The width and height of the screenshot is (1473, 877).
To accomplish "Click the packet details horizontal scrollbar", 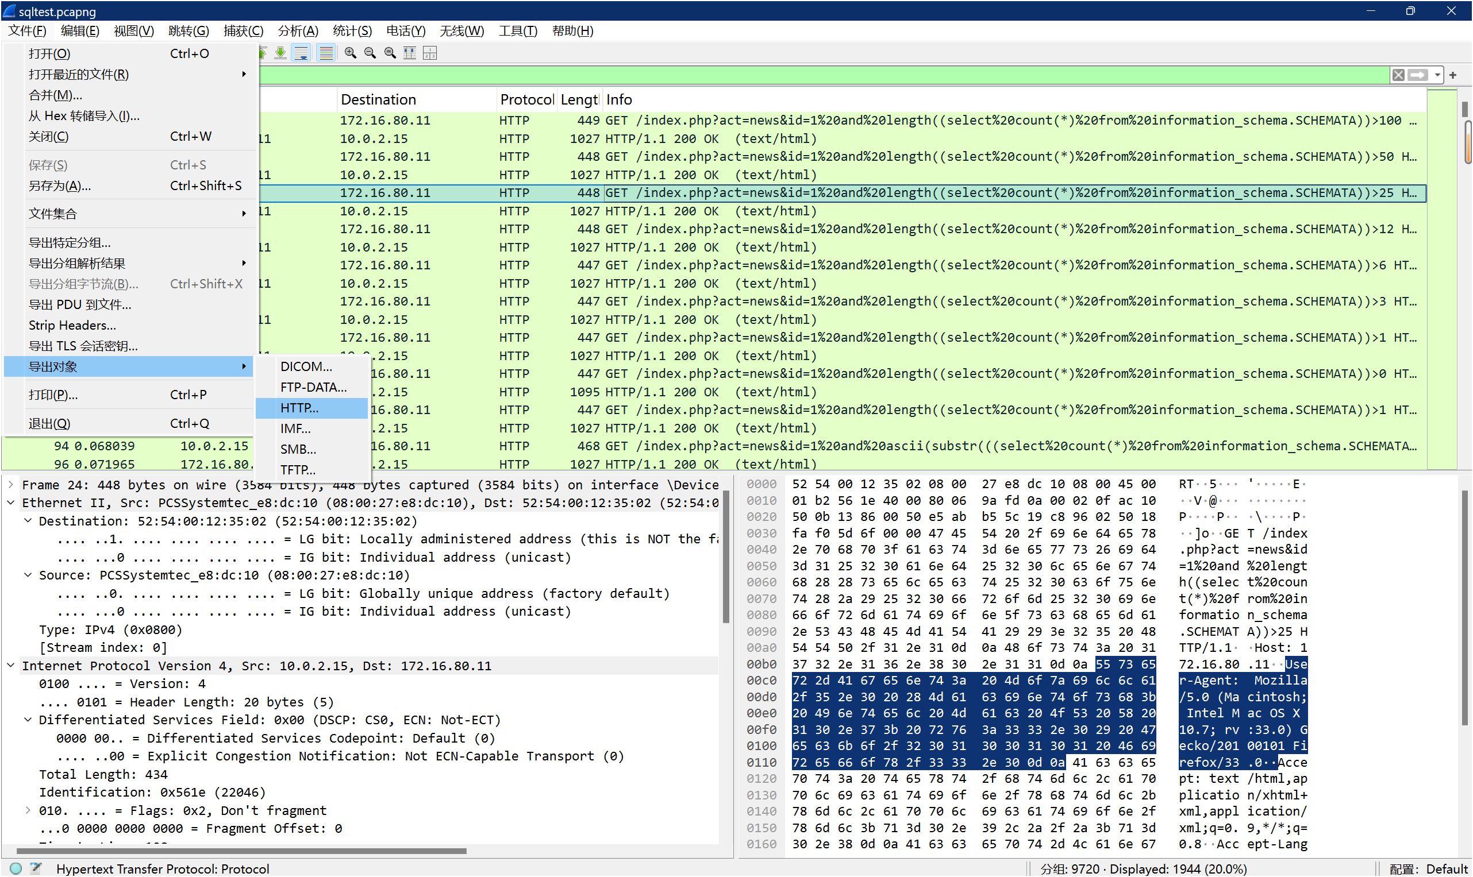I will click(x=241, y=852).
